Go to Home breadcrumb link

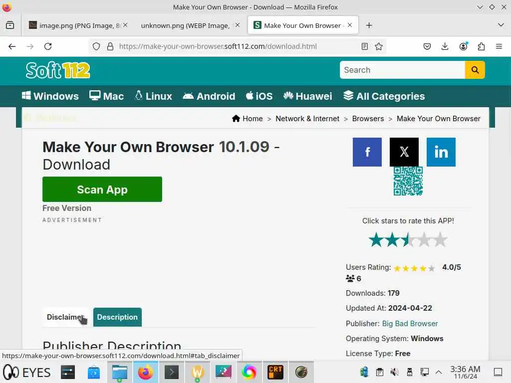[x=248, y=119]
